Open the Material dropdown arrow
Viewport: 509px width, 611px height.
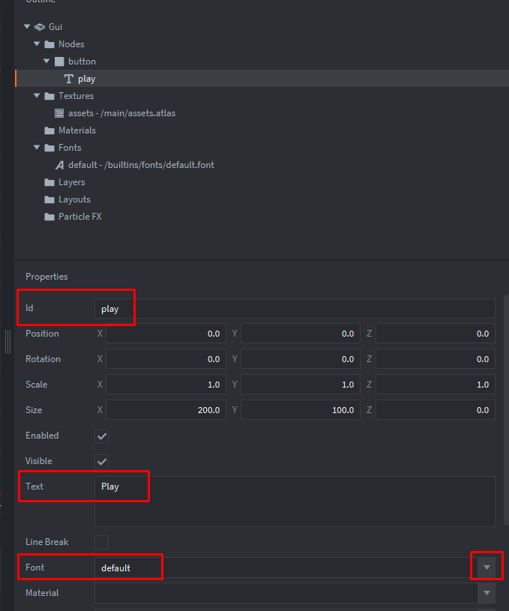pyautogui.click(x=487, y=593)
